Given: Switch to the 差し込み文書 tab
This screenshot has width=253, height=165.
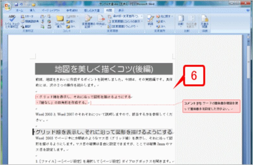Looking at the screenshot, I should coord(92,10).
